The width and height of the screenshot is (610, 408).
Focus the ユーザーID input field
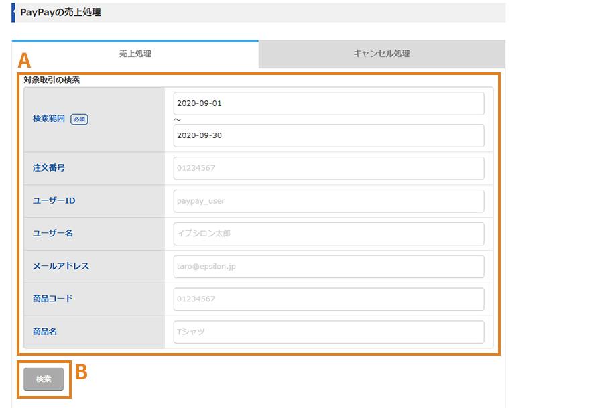coord(328,201)
